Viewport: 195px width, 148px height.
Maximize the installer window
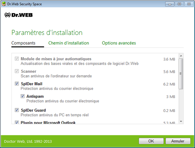(179, 4)
